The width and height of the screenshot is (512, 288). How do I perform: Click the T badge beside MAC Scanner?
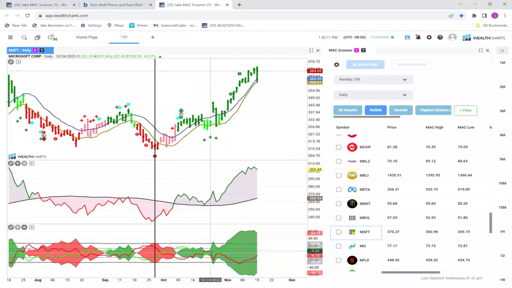(x=363, y=50)
